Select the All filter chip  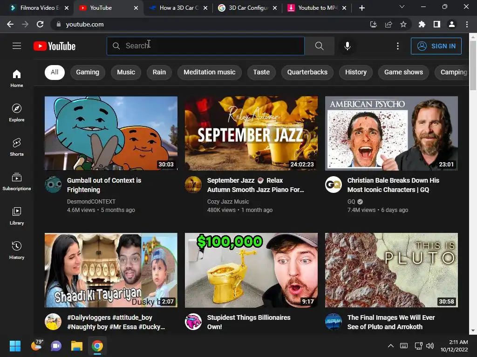click(x=55, y=72)
